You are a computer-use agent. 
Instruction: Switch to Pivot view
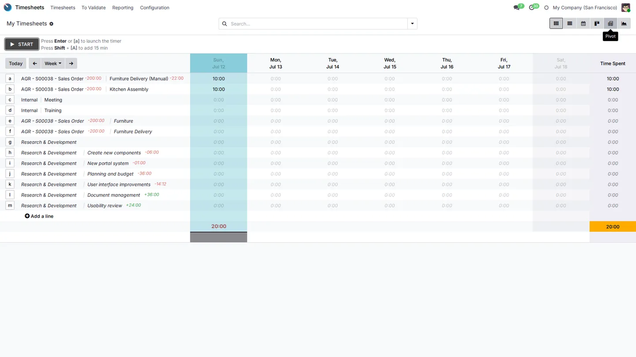tap(610, 23)
